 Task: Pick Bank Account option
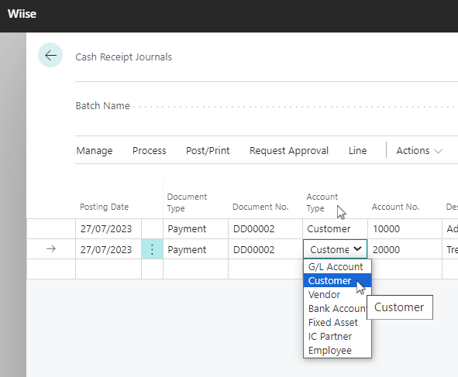point(336,309)
